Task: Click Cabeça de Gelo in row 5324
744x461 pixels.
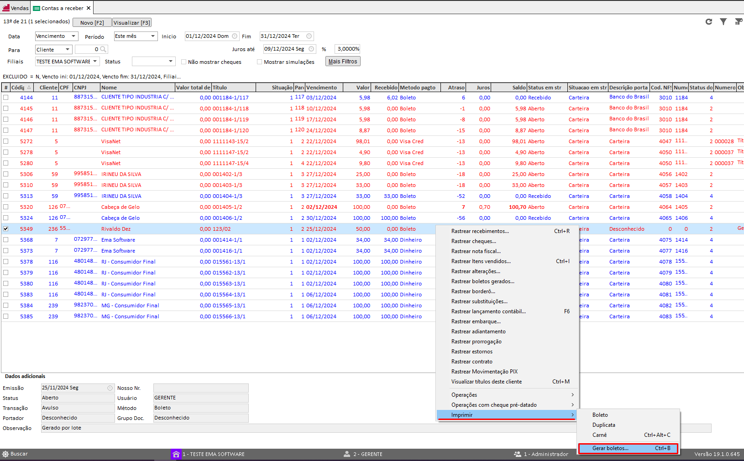Action: [121, 218]
